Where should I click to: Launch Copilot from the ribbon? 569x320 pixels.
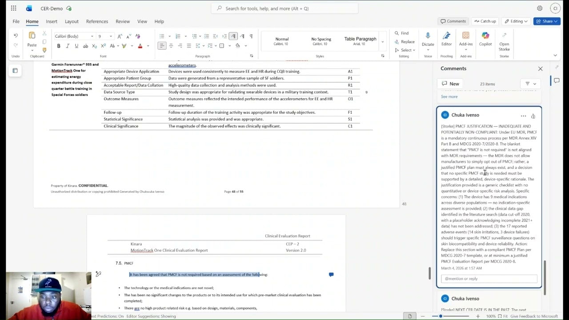point(485,39)
